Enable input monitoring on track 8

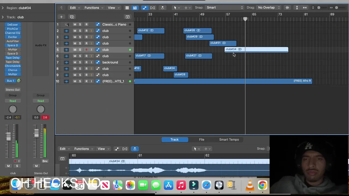click(x=91, y=69)
